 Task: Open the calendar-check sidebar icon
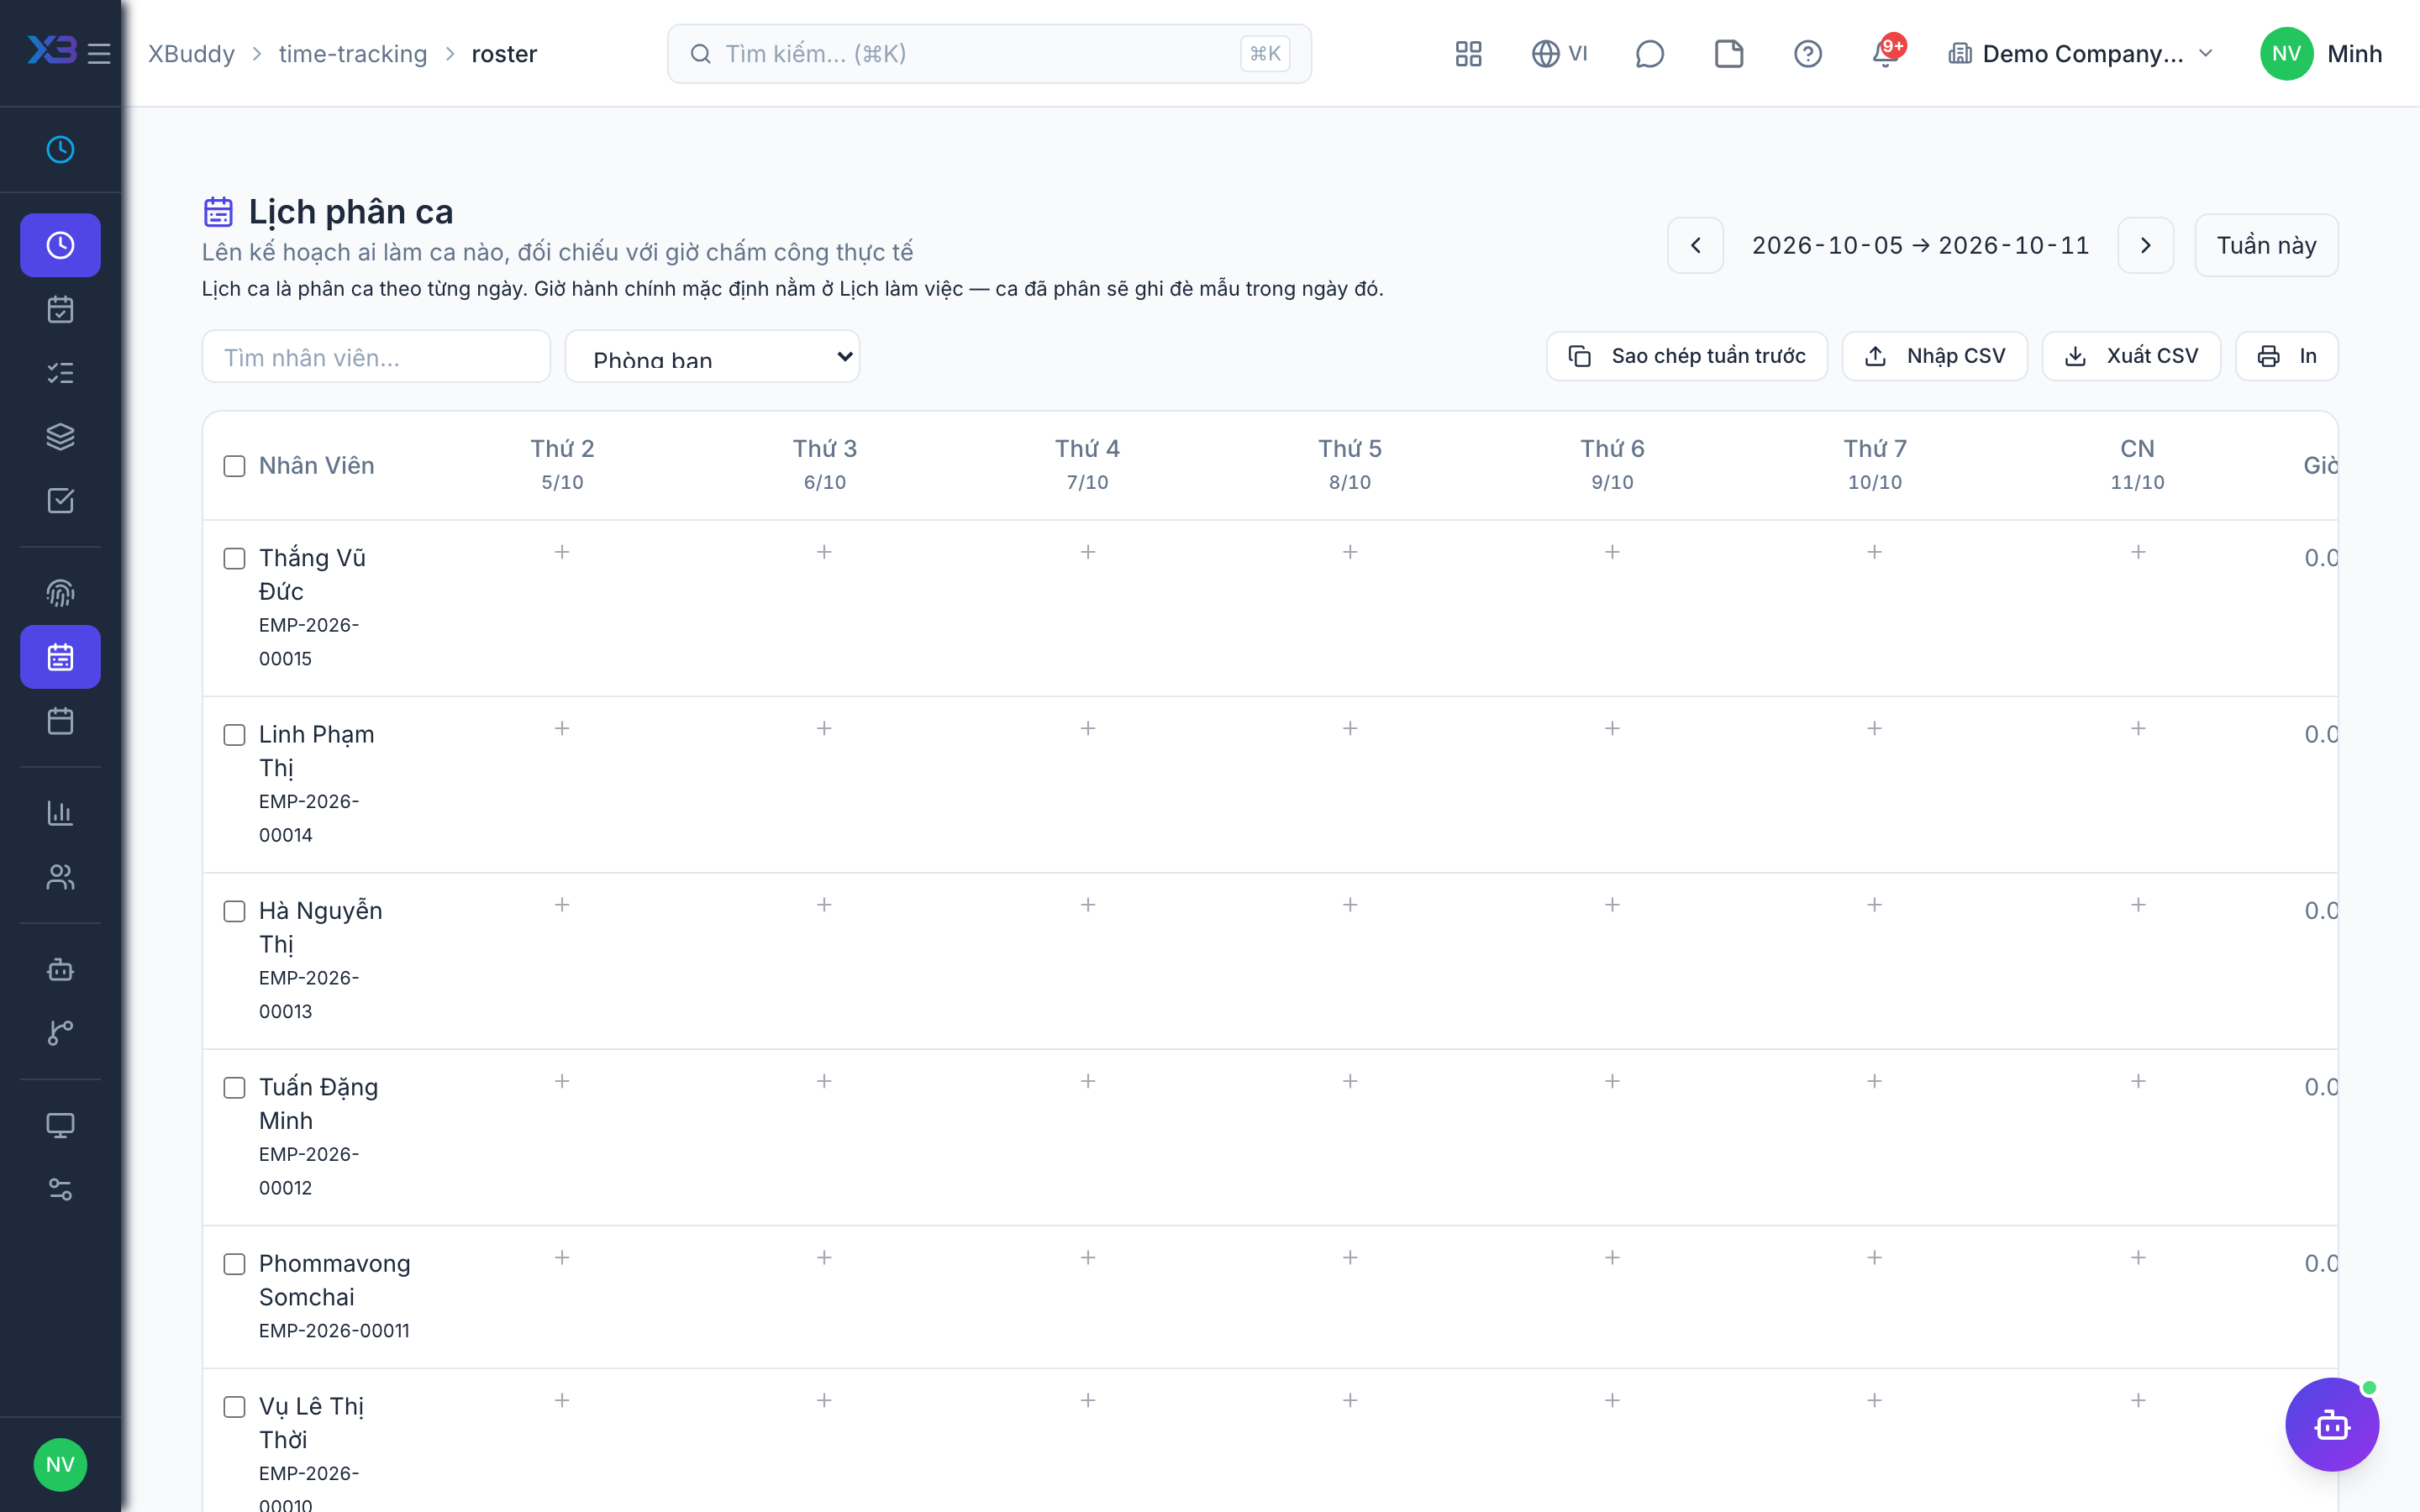[60, 309]
